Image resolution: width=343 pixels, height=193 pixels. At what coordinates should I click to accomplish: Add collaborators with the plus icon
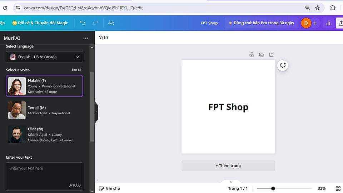coord(315,23)
